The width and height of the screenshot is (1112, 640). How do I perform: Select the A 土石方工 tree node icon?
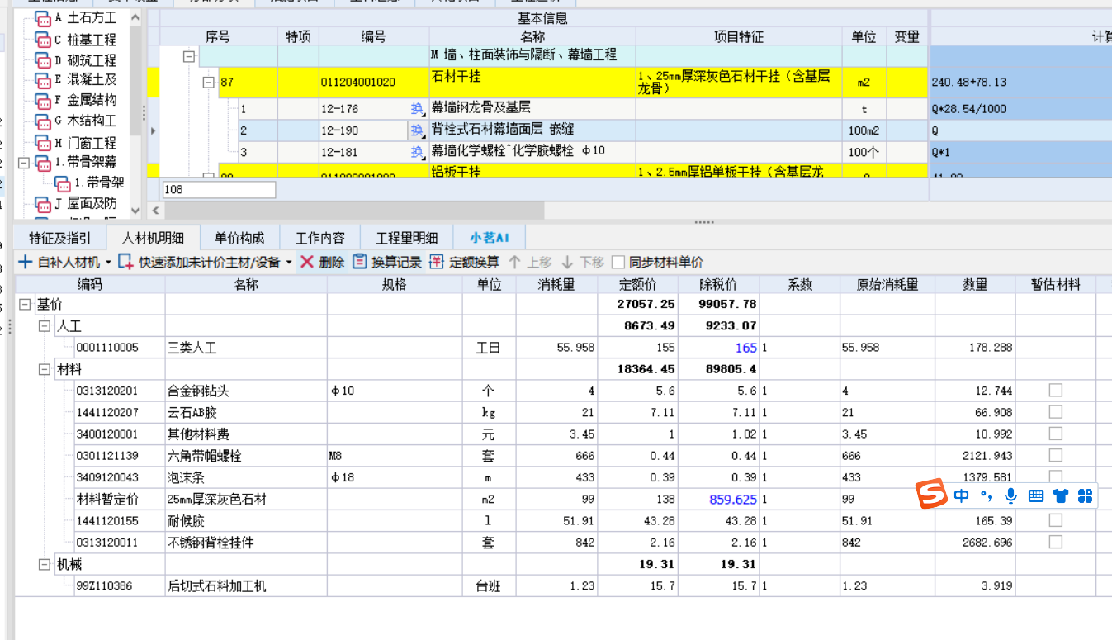pos(43,18)
